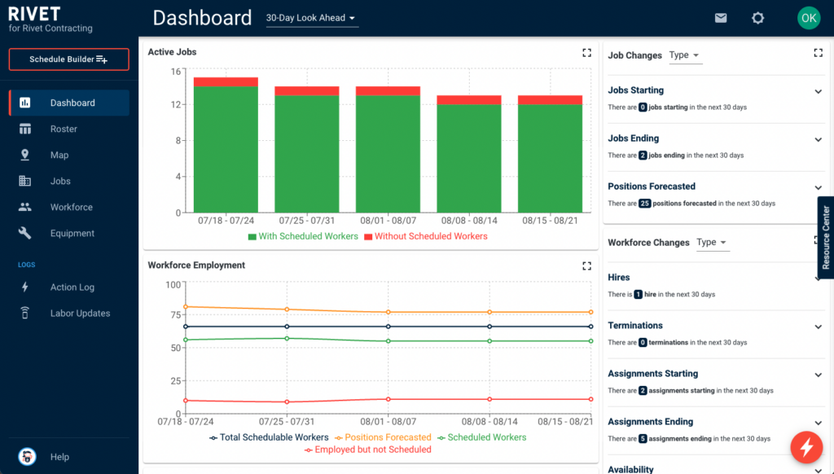834x474 pixels.
Task: Open the OK user avatar menu
Action: (809, 18)
